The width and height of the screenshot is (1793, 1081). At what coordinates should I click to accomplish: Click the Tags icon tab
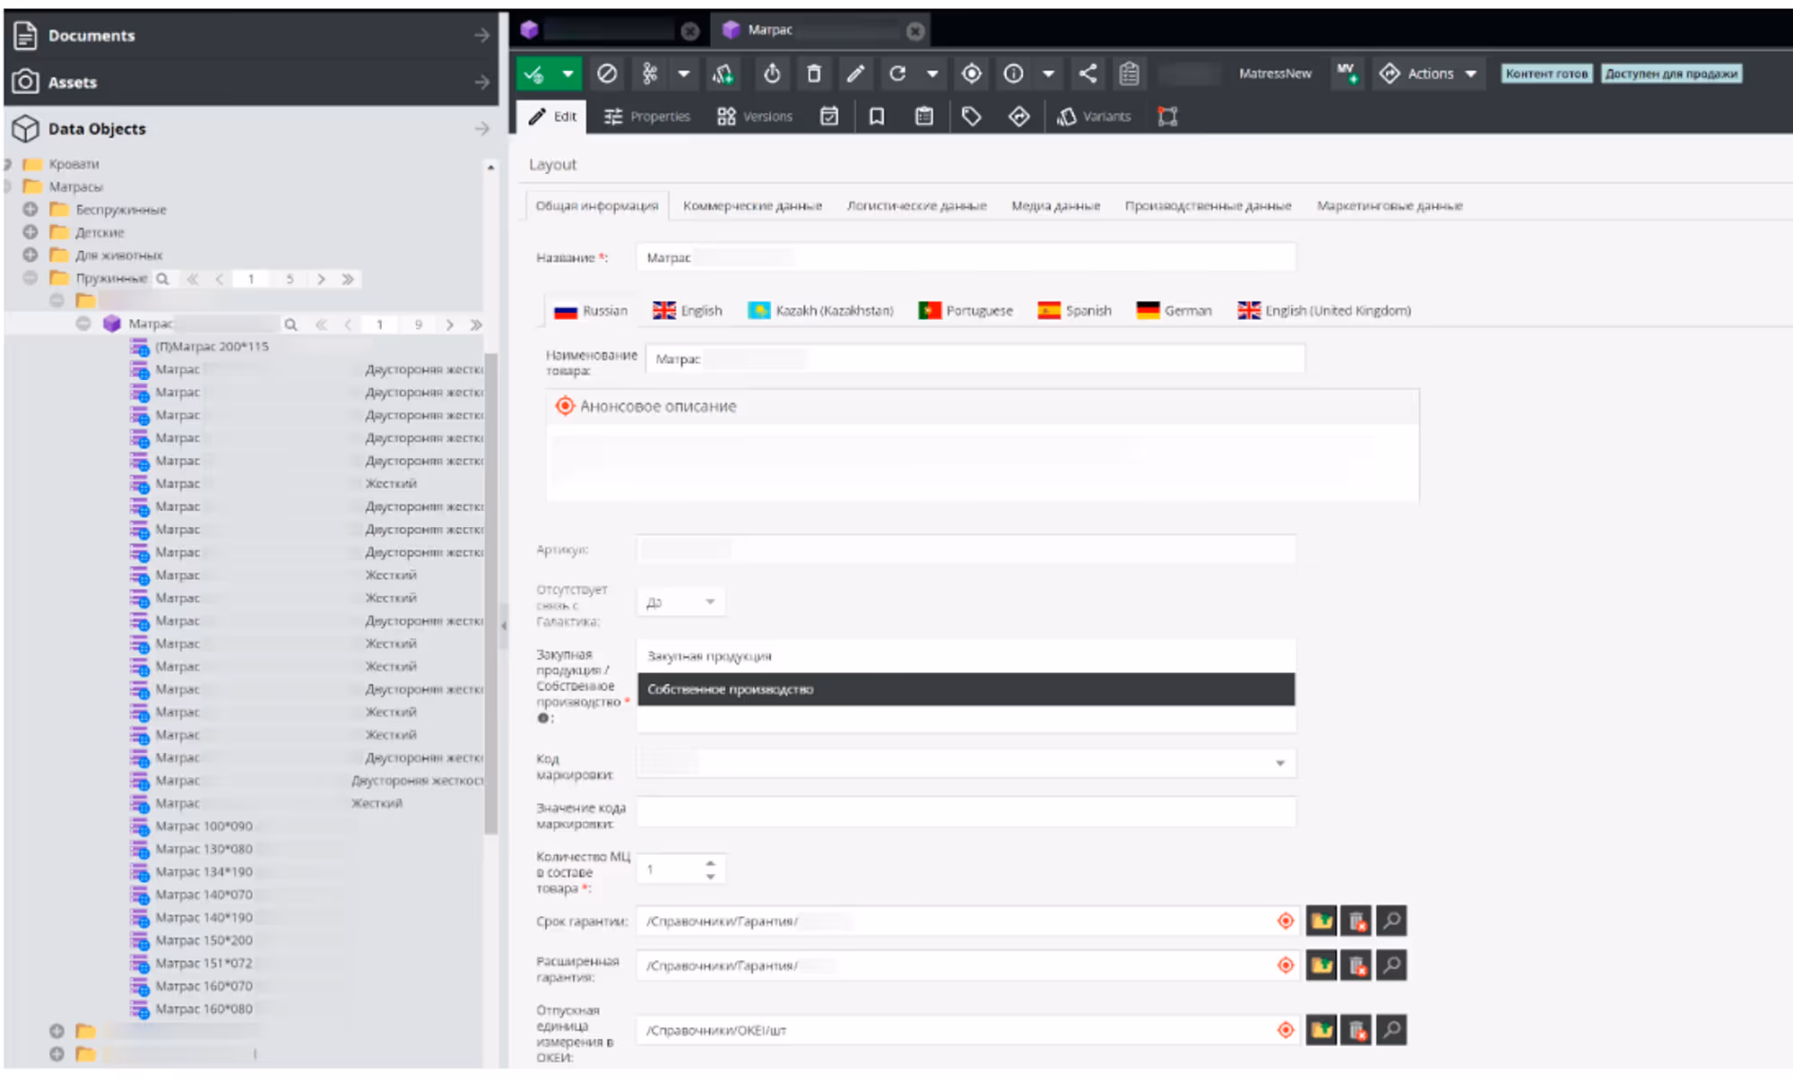pos(972,117)
